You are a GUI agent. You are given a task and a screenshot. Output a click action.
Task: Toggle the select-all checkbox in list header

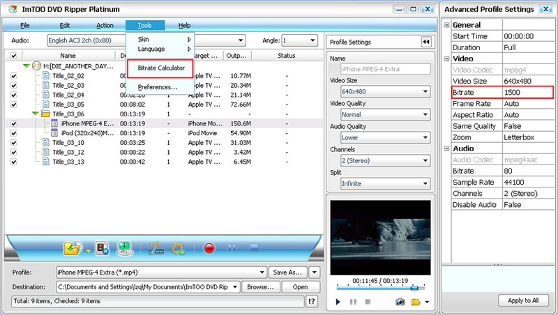click(13, 56)
